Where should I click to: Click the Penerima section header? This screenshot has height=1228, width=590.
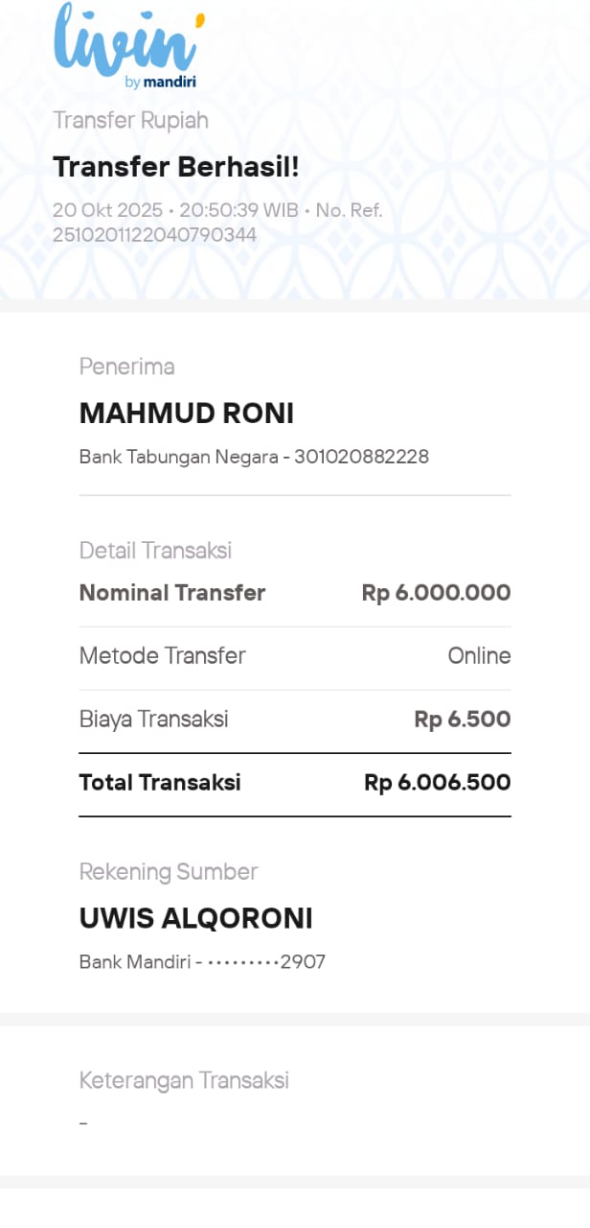coord(126,366)
